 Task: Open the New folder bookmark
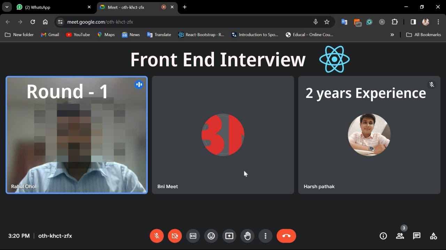19,35
